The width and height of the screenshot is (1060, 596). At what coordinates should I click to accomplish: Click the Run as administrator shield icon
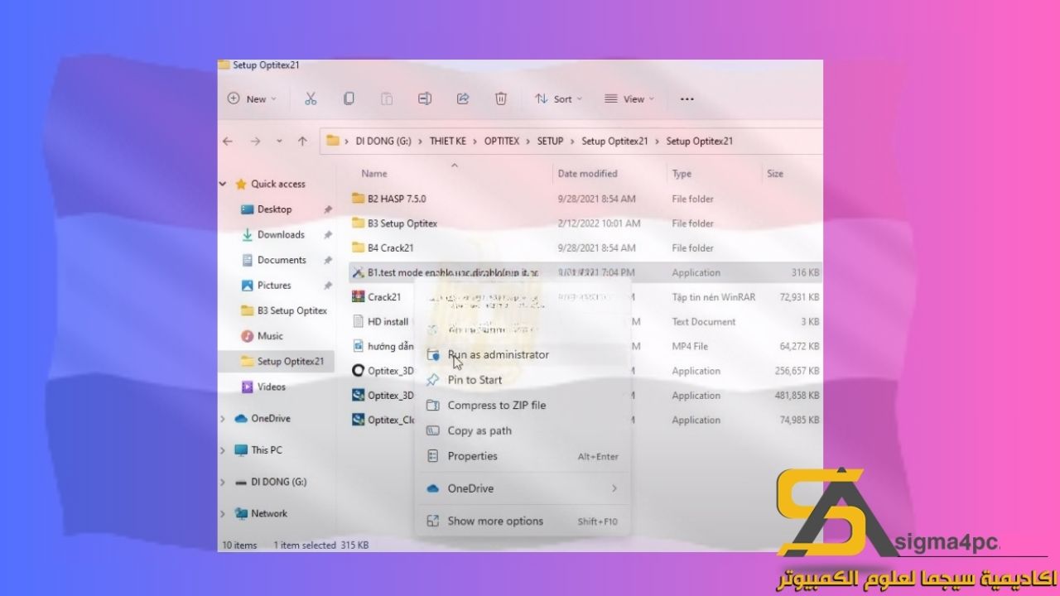click(x=432, y=354)
